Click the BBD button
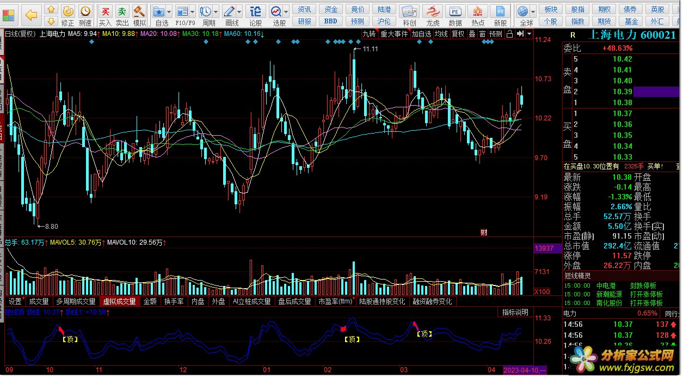683x377 pixels. pos(331,21)
